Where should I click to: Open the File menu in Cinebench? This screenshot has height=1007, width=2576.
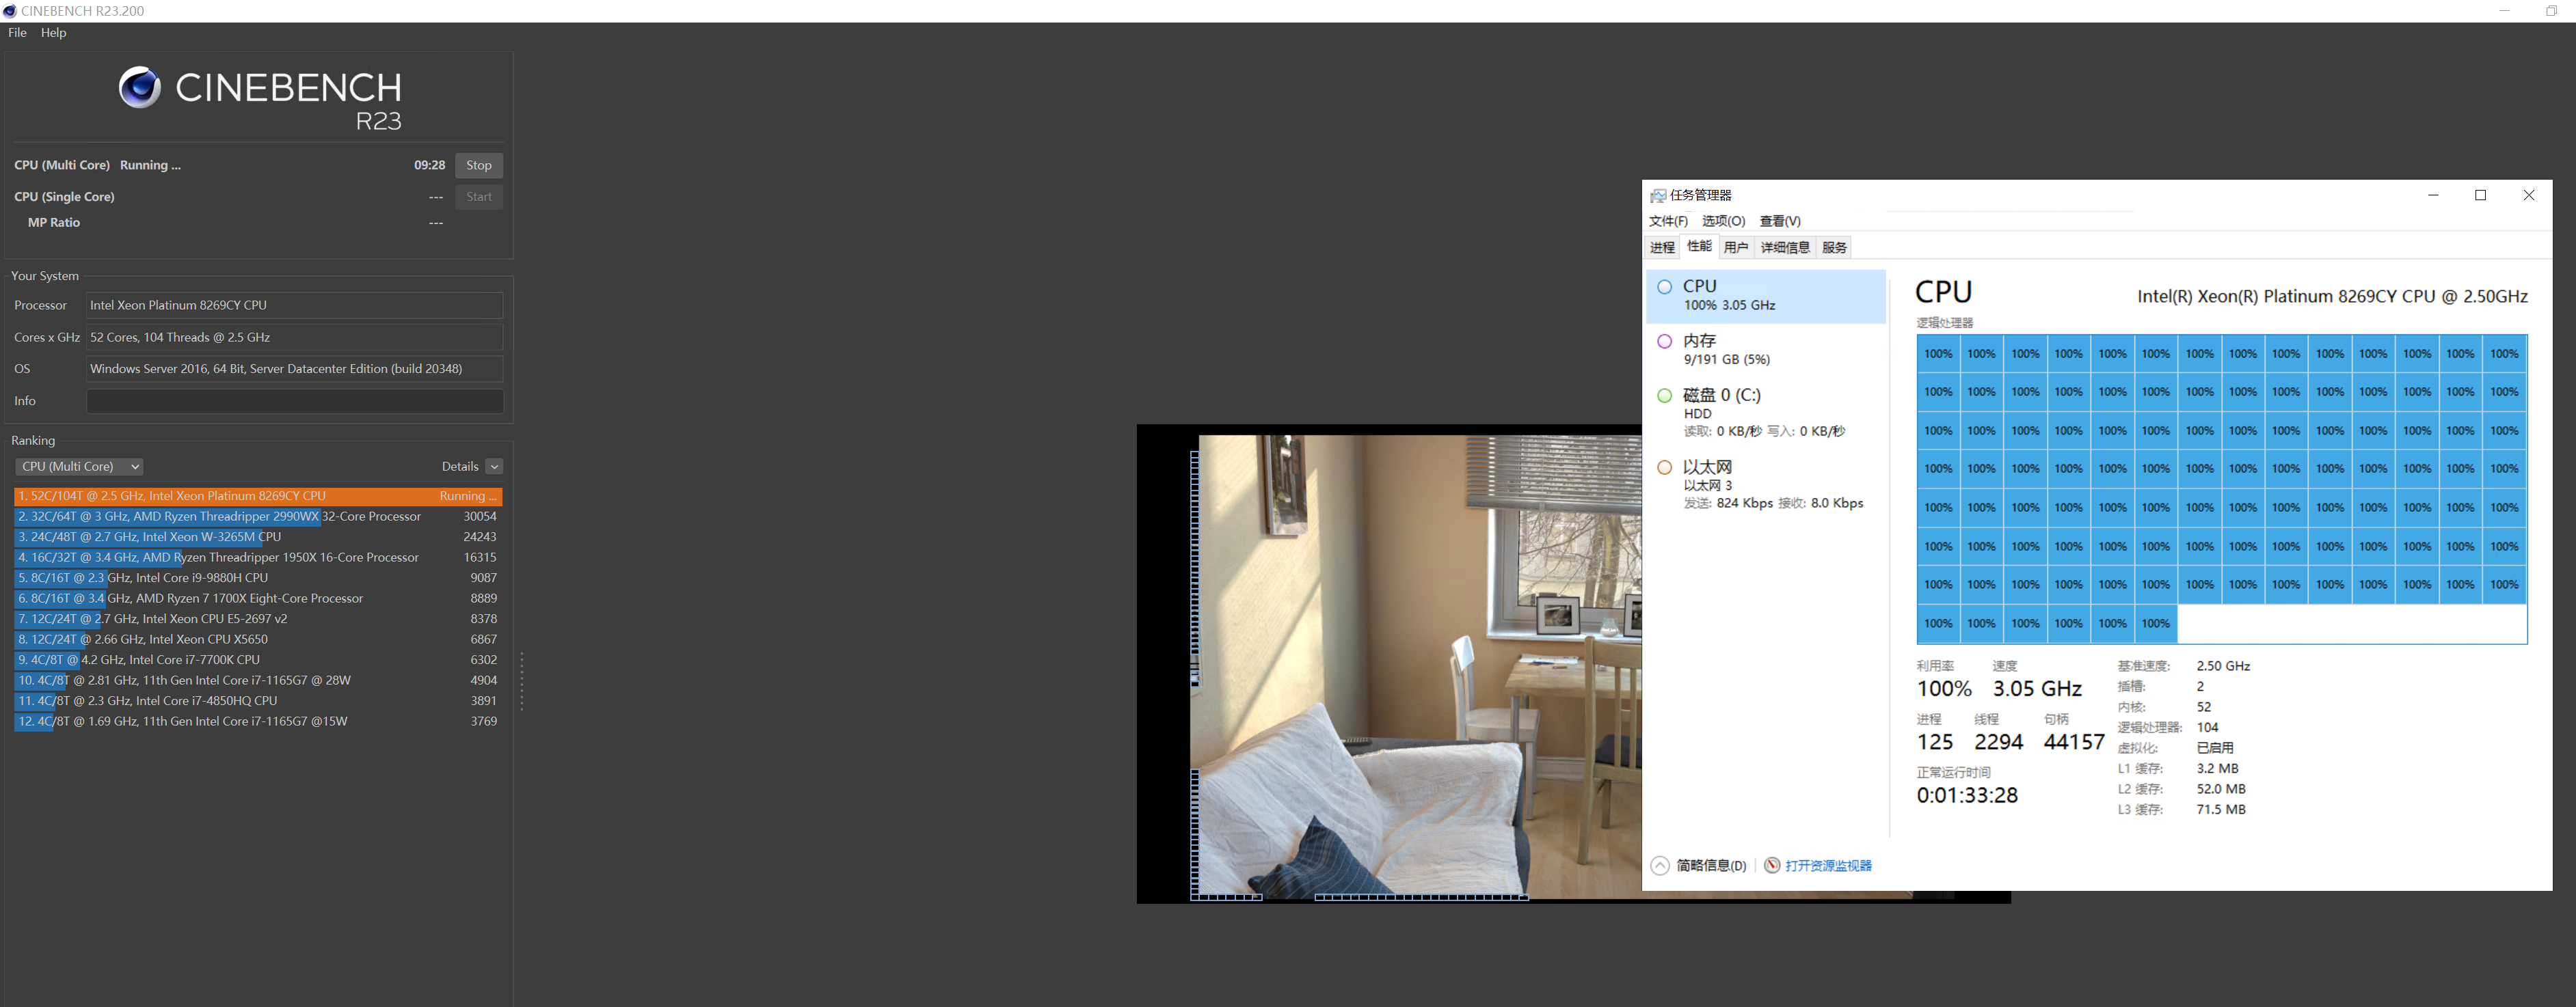(17, 33)
